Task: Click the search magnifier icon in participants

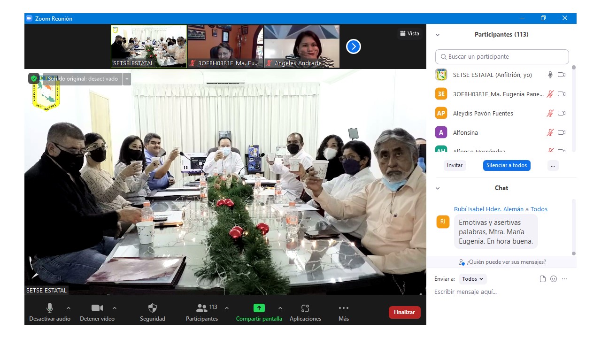Action: 443,56
